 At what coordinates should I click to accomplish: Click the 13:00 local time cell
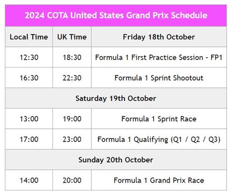coord(29,119)
